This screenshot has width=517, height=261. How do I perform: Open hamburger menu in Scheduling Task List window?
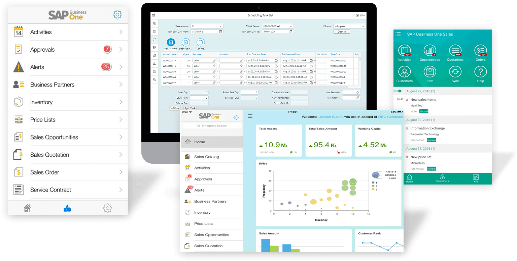coord(153,15)
